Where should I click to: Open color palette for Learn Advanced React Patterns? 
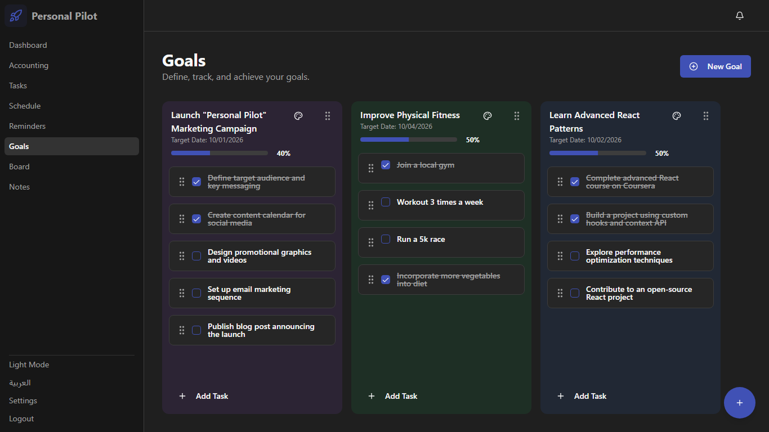click(x=677, y=116)
